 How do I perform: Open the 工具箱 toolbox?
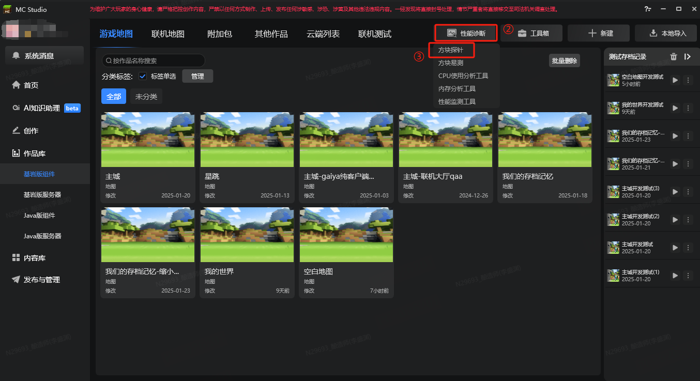pyautogui.click(x=532, y=33)
